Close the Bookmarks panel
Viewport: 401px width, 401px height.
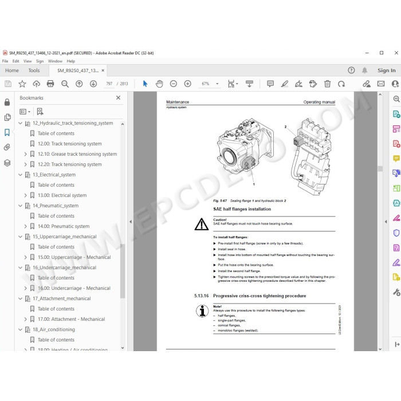tap(118, 98)
